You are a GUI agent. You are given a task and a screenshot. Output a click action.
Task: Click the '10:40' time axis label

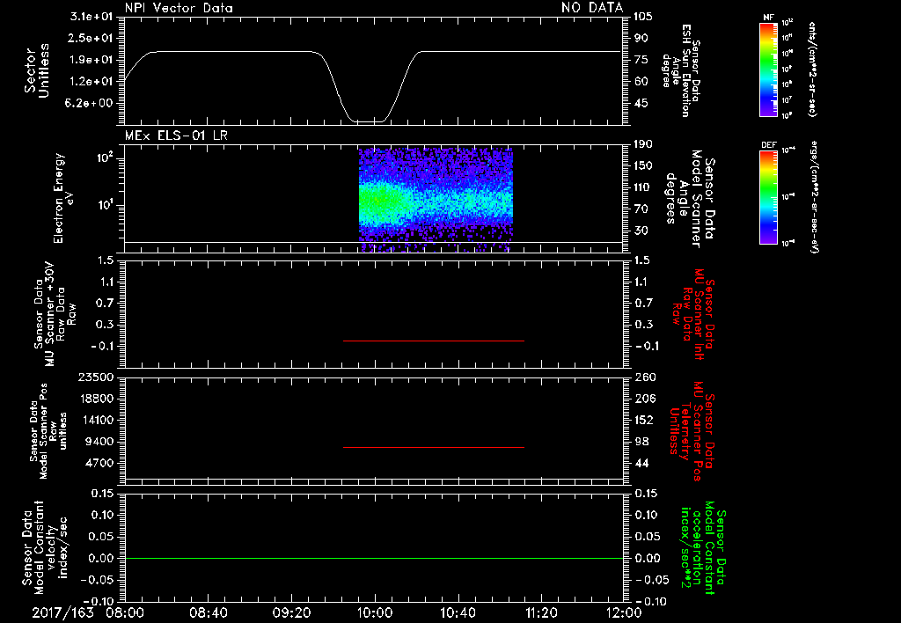458,612
